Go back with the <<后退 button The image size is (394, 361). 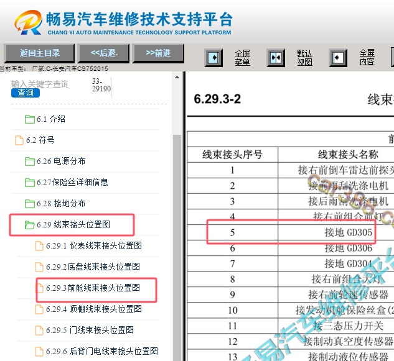coord(104,53)
